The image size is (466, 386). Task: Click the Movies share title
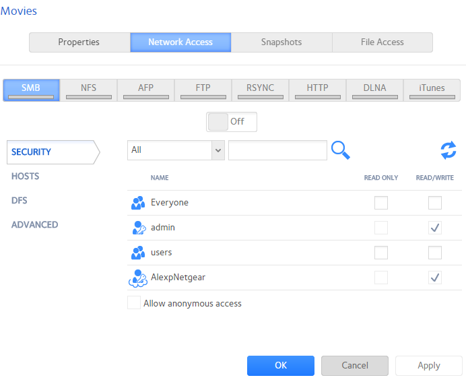pos(18,11)
